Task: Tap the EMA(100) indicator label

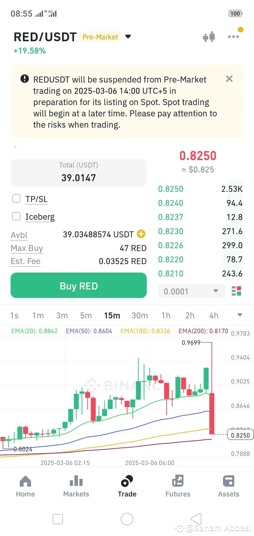Action: (145, 331)
